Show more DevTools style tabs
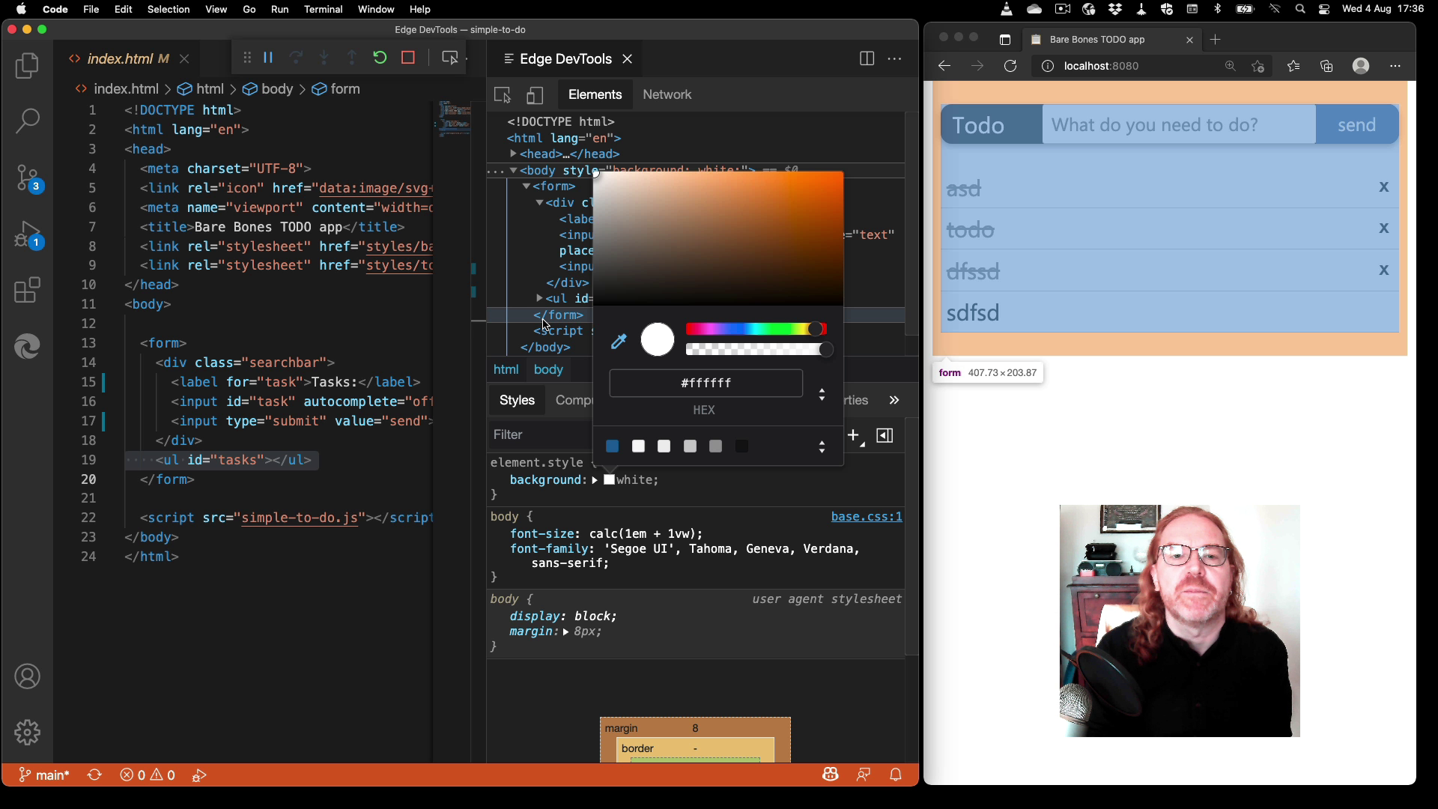1438x809 pixels. point(894,400)
